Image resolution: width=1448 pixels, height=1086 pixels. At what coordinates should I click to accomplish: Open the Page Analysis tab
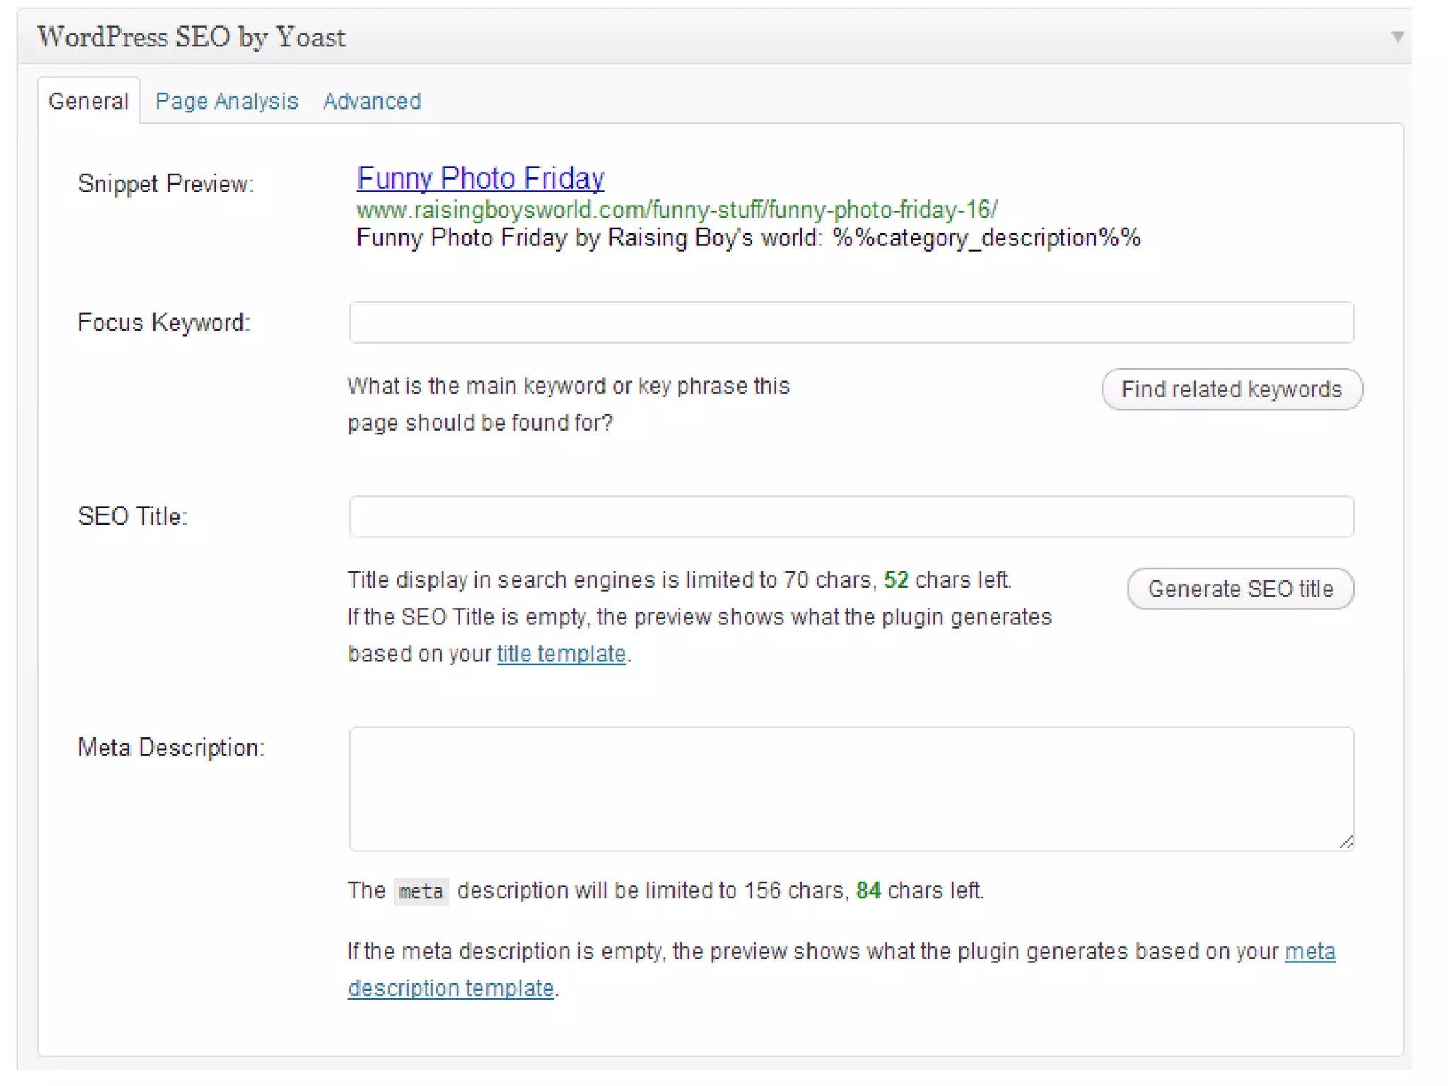[x=226, y=101]
